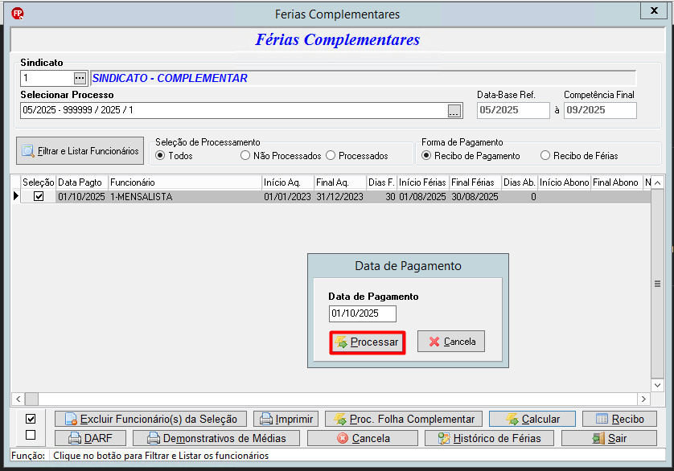
Task: Open Histórico de Férias
Action: tap(489, 438)
